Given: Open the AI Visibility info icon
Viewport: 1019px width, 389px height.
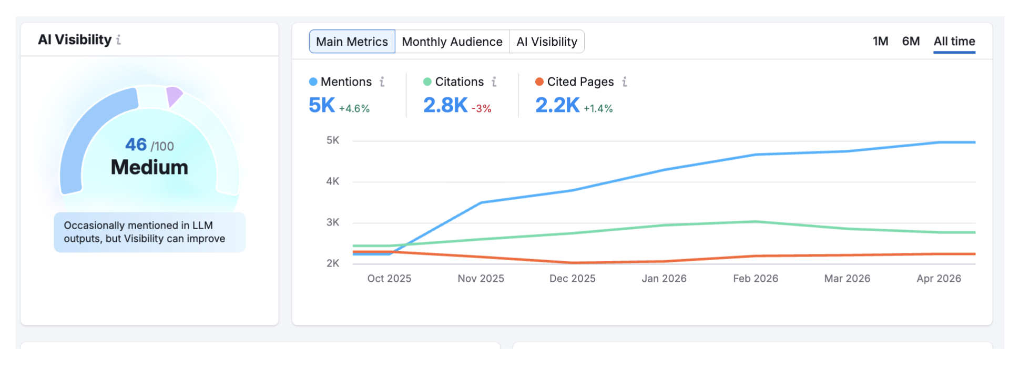Looking at the screenshot, I should click(119, 40).
